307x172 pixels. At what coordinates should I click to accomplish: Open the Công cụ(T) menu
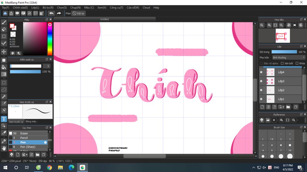point(117,7)
